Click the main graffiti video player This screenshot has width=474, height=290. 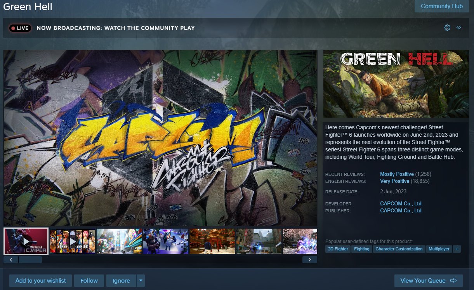[160, 138]
